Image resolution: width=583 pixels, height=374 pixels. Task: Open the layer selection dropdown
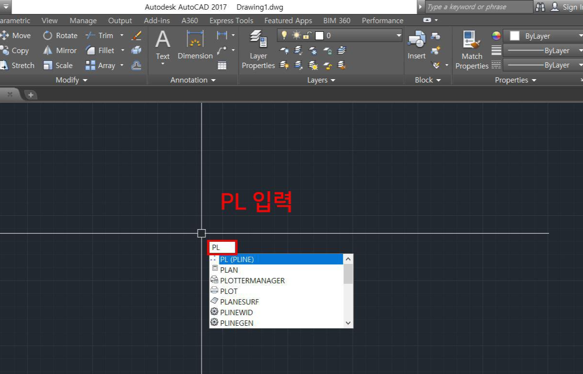pyautogui.click(x=398, y=35)
